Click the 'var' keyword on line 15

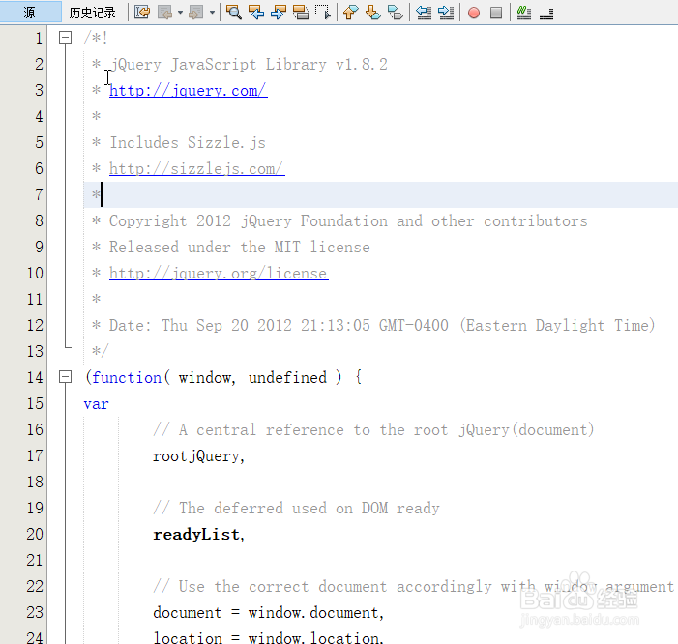(x=96, y=403)
